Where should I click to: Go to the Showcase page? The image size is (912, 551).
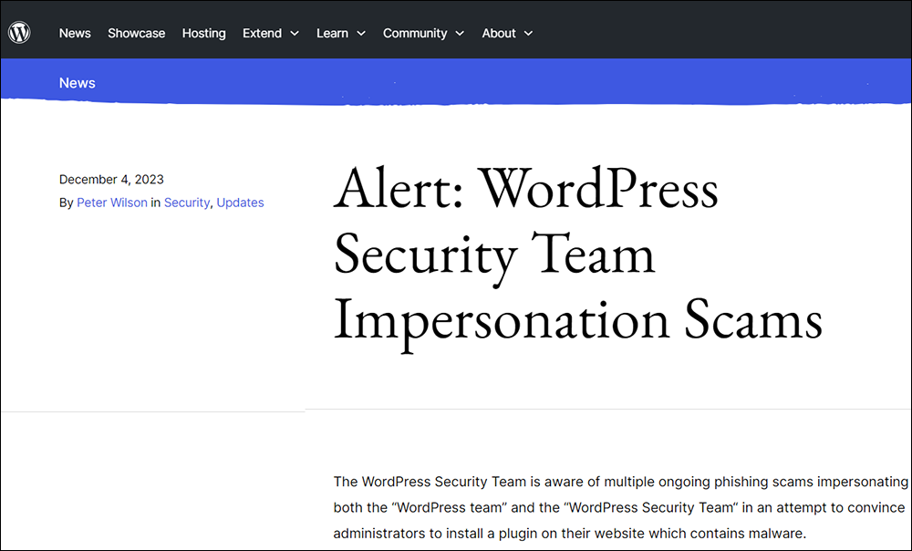(136, 33)
